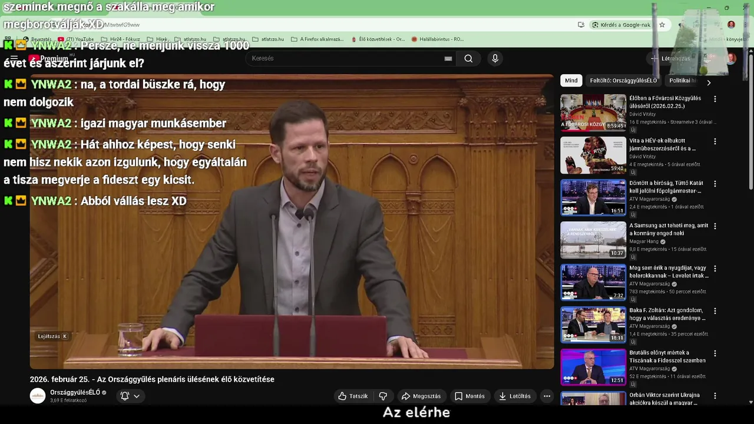Open options menu for Orbán Viktor szerint video
The width and height of the screenshot is (754, 424).
(715, 396)
